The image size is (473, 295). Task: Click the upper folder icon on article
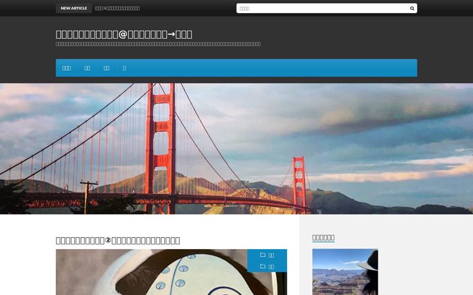pos(263,255)
